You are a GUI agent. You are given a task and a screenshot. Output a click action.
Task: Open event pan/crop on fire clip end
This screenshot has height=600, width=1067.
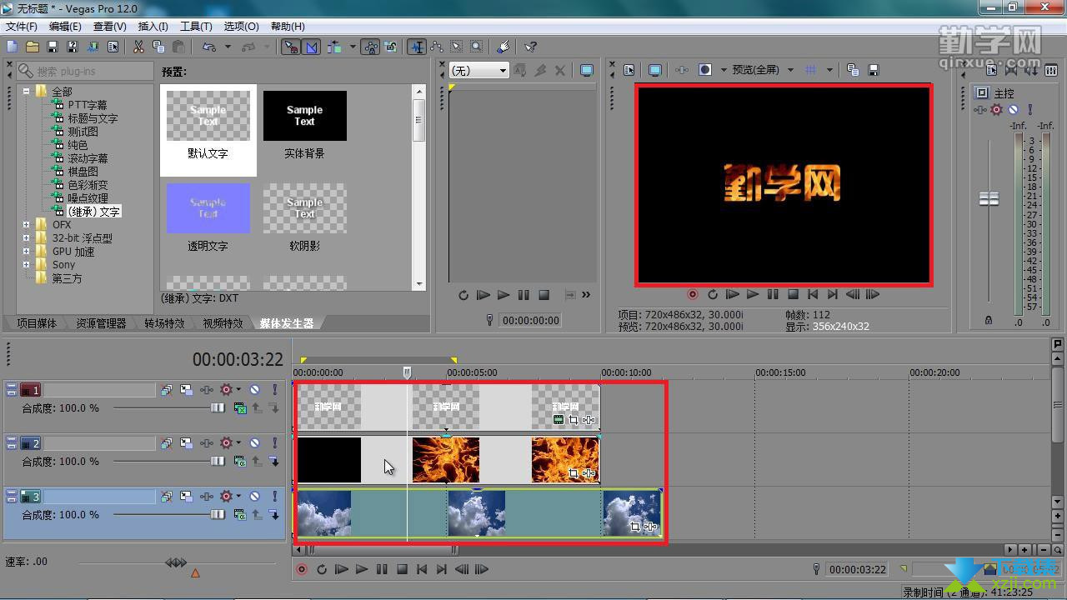574,473
